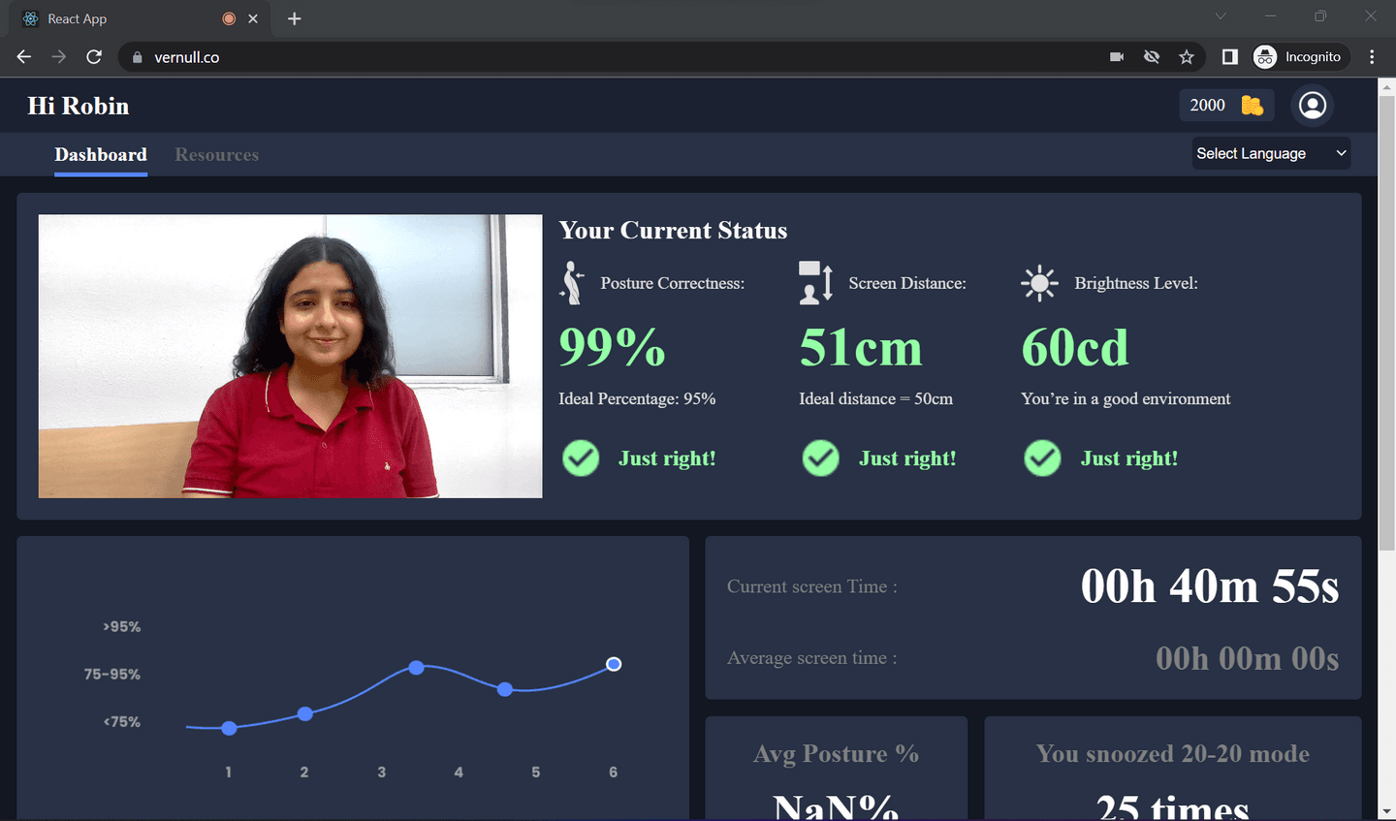Viewport: 1396px width, 821px height.
Task: Click chart data point near 5
Action: (505, 689)
